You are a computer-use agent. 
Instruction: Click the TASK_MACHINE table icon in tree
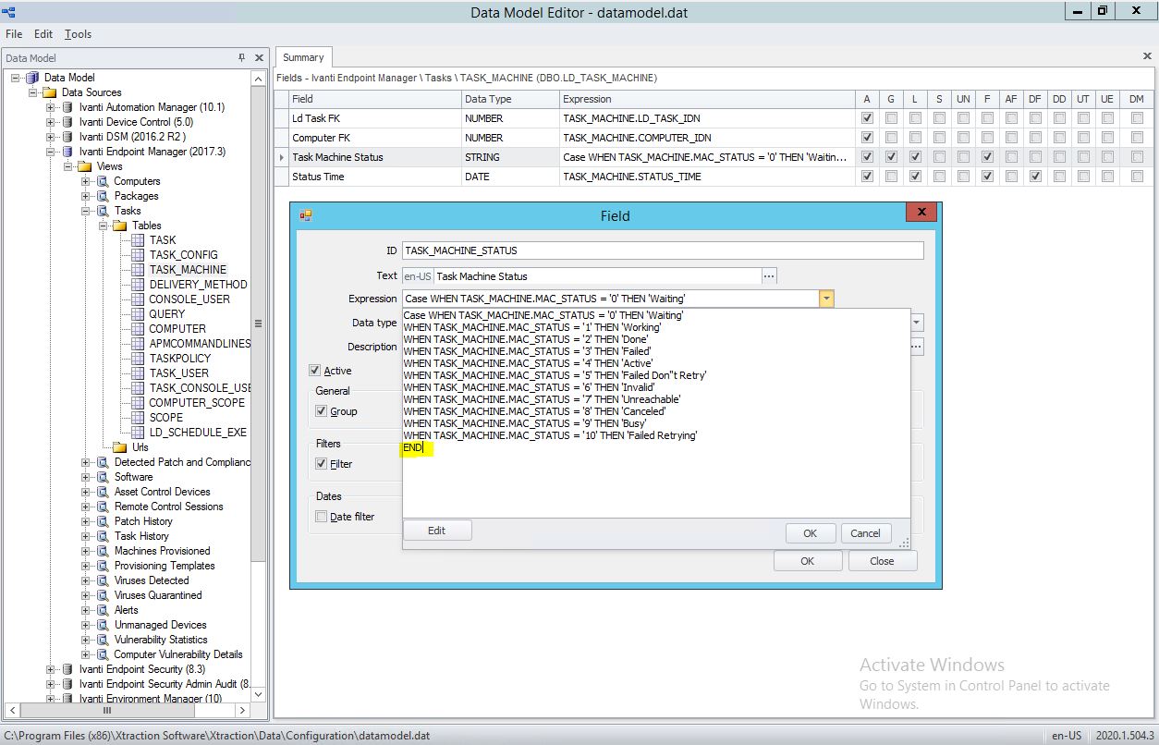point(139,270)
